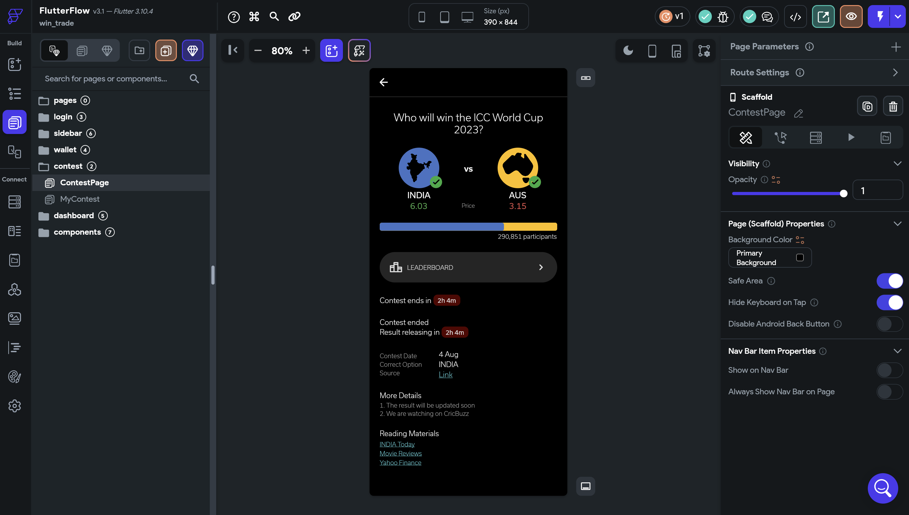Open Custom Functions sidebar icon
The image size is (909, 515).
tap(15, 347)
